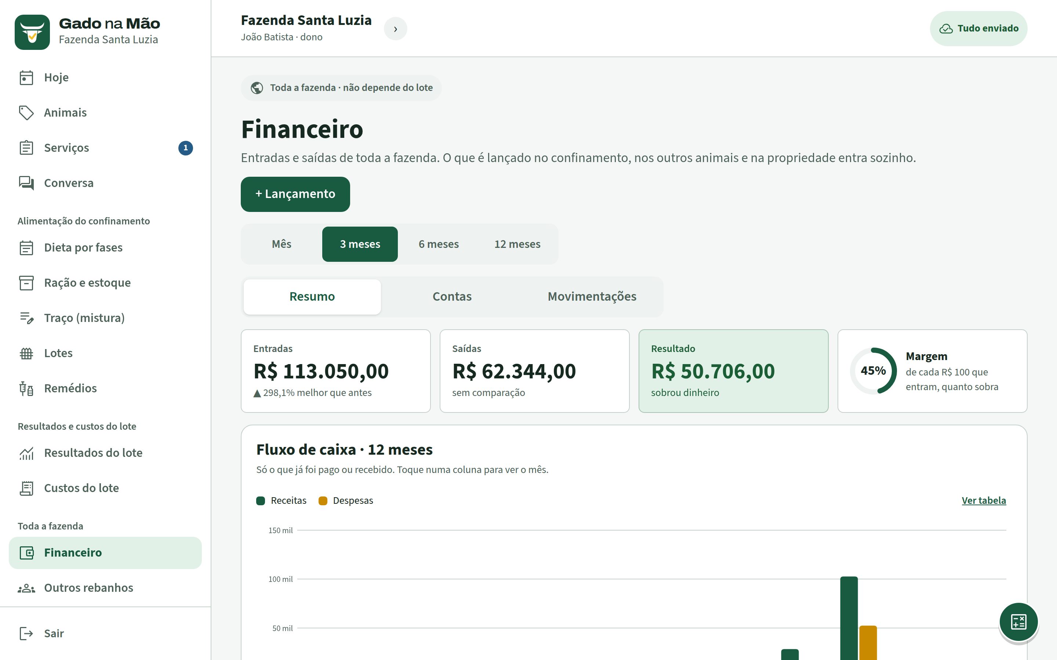Select the Financeiro wallet icon
This screenshot has height=660, width=1057.
(26, 553)
